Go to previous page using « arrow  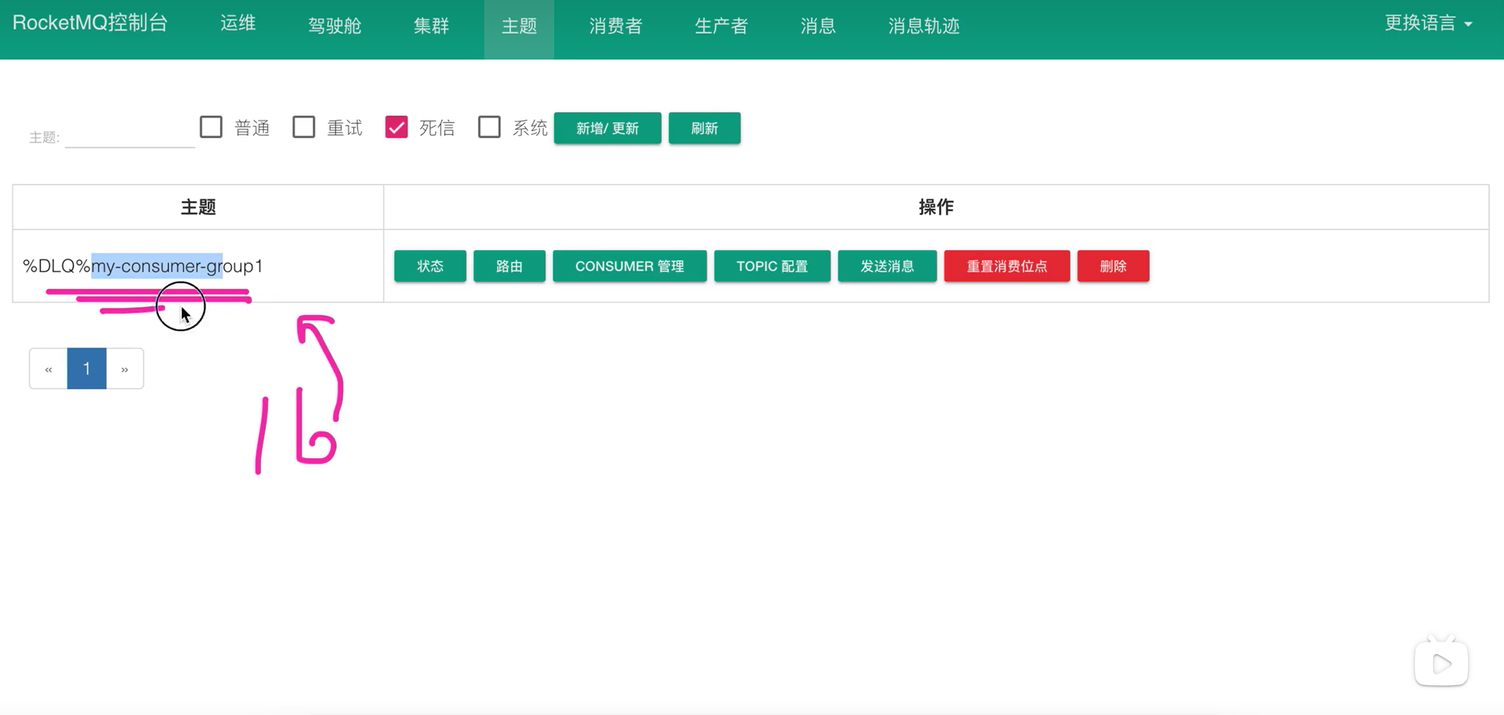click(48, 369)
